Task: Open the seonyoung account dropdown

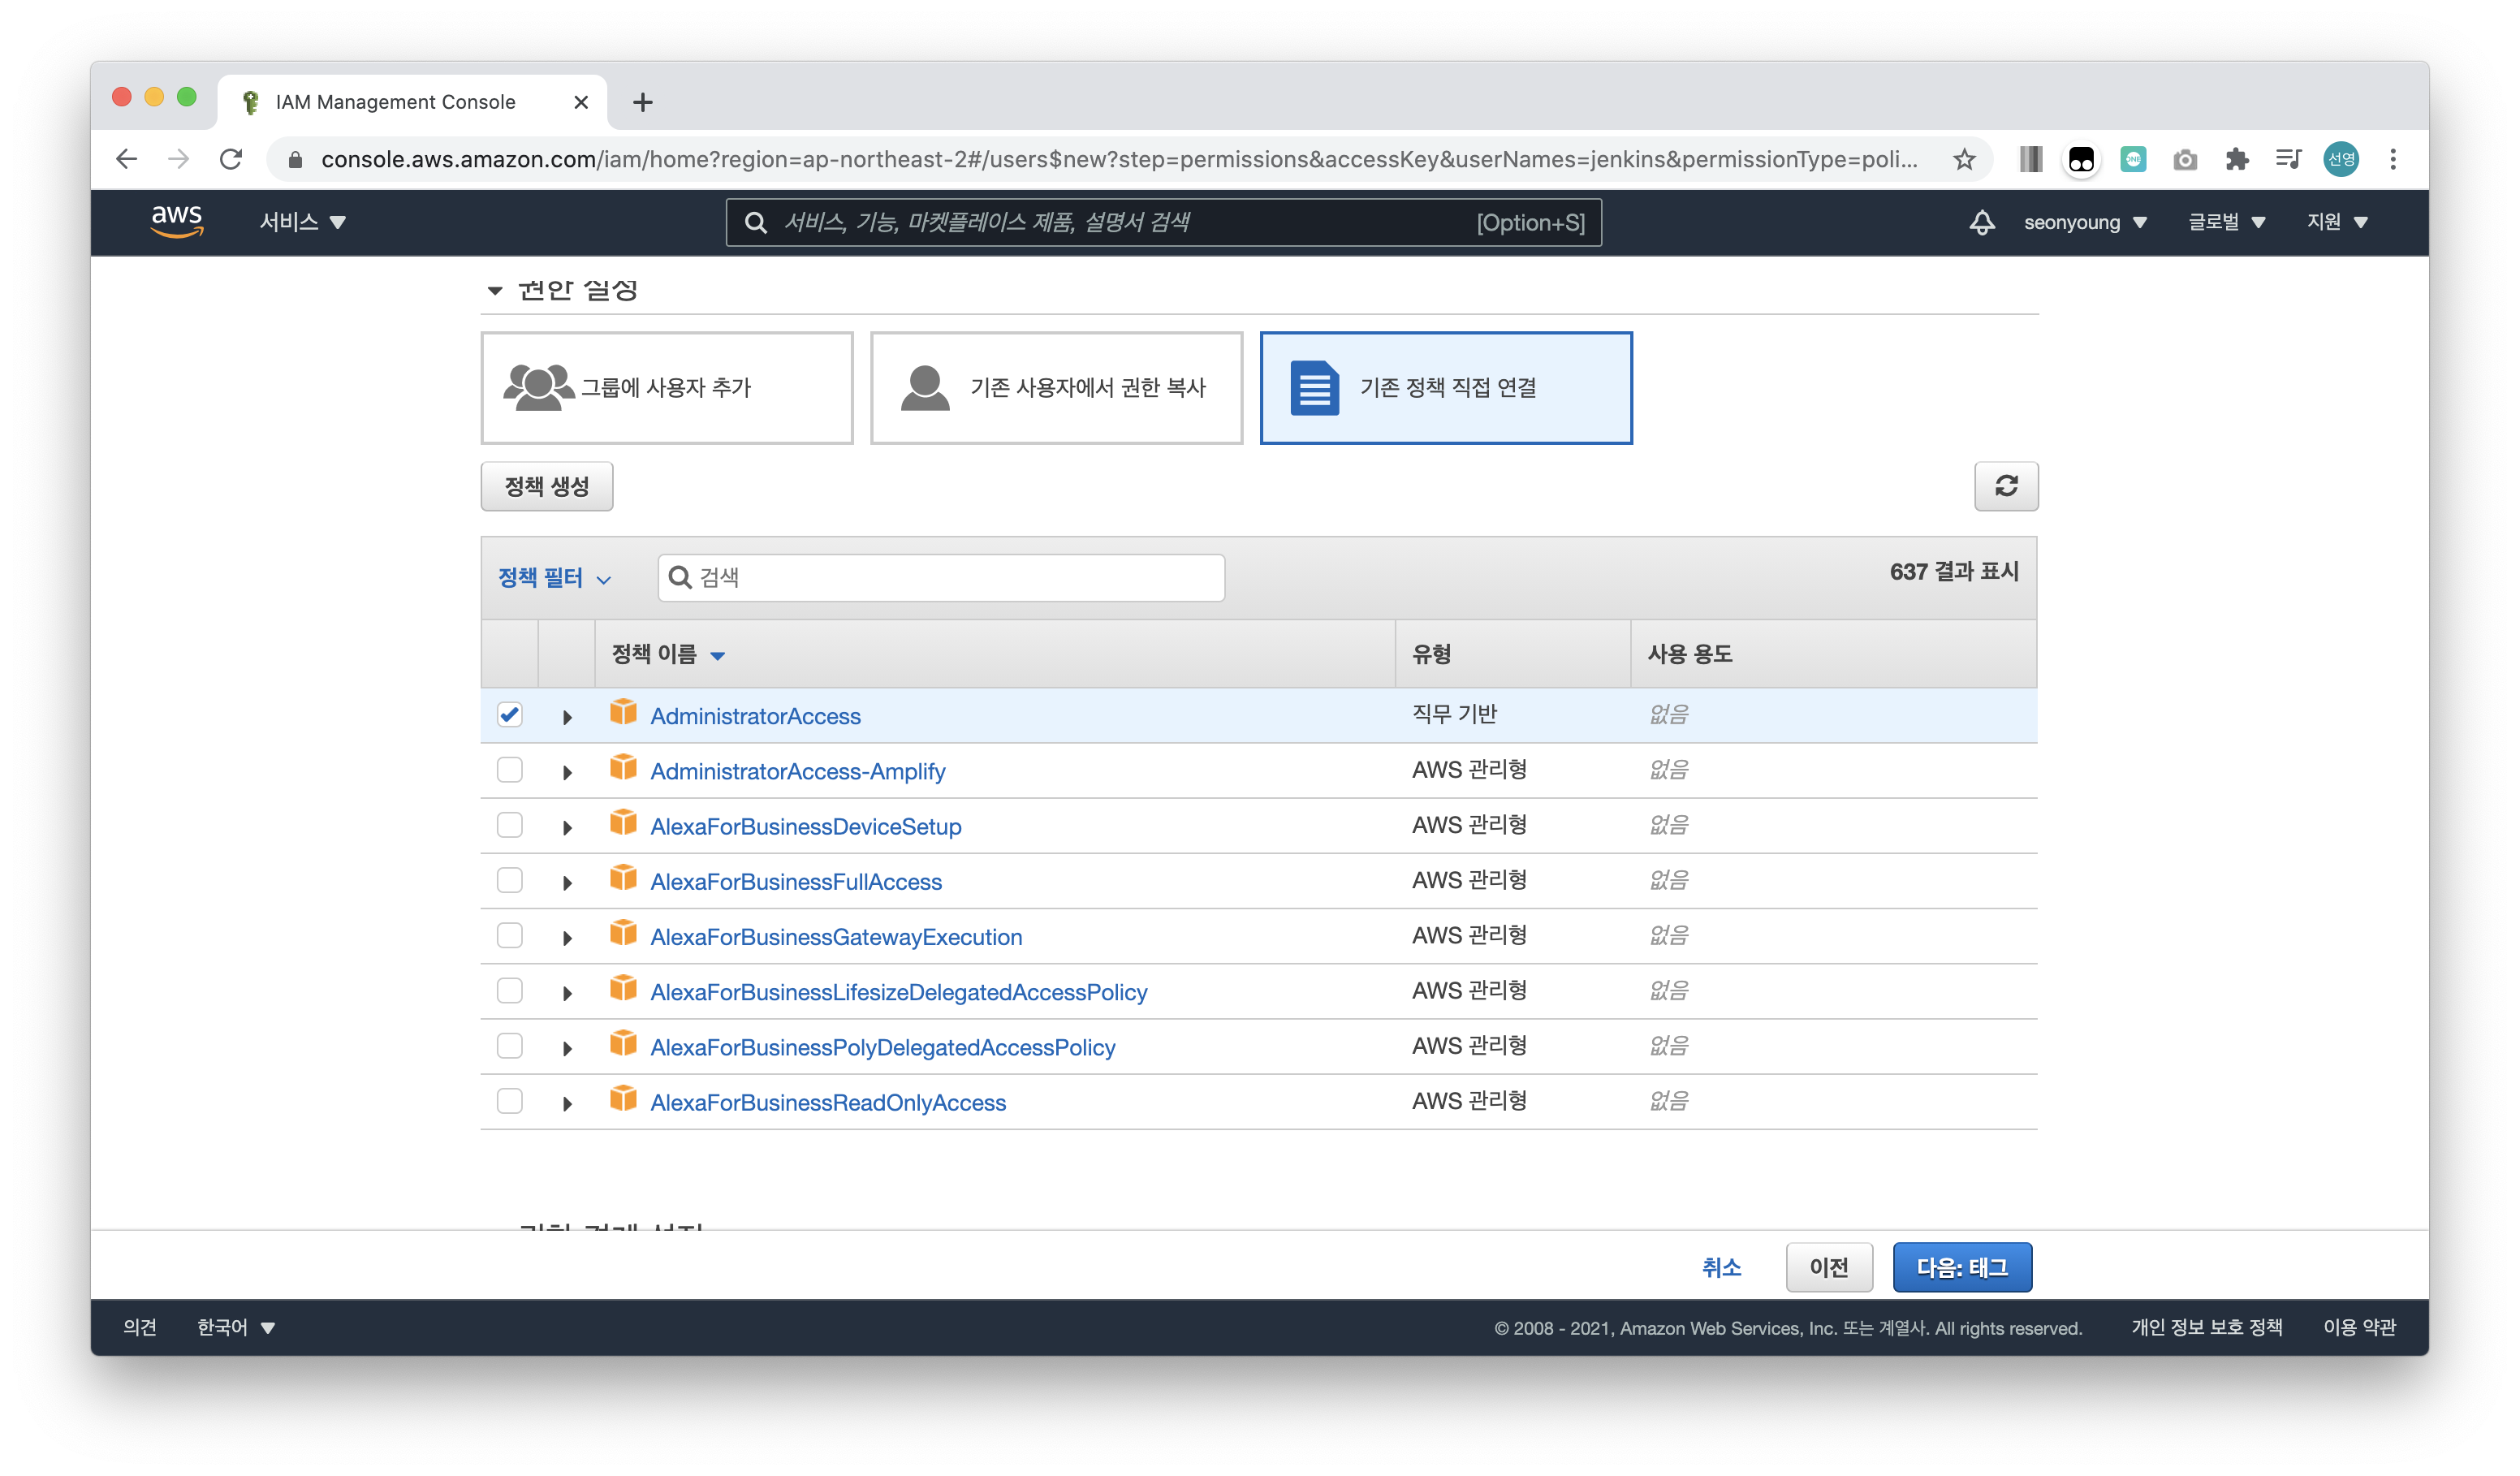Action: (x=2084, y=222)
